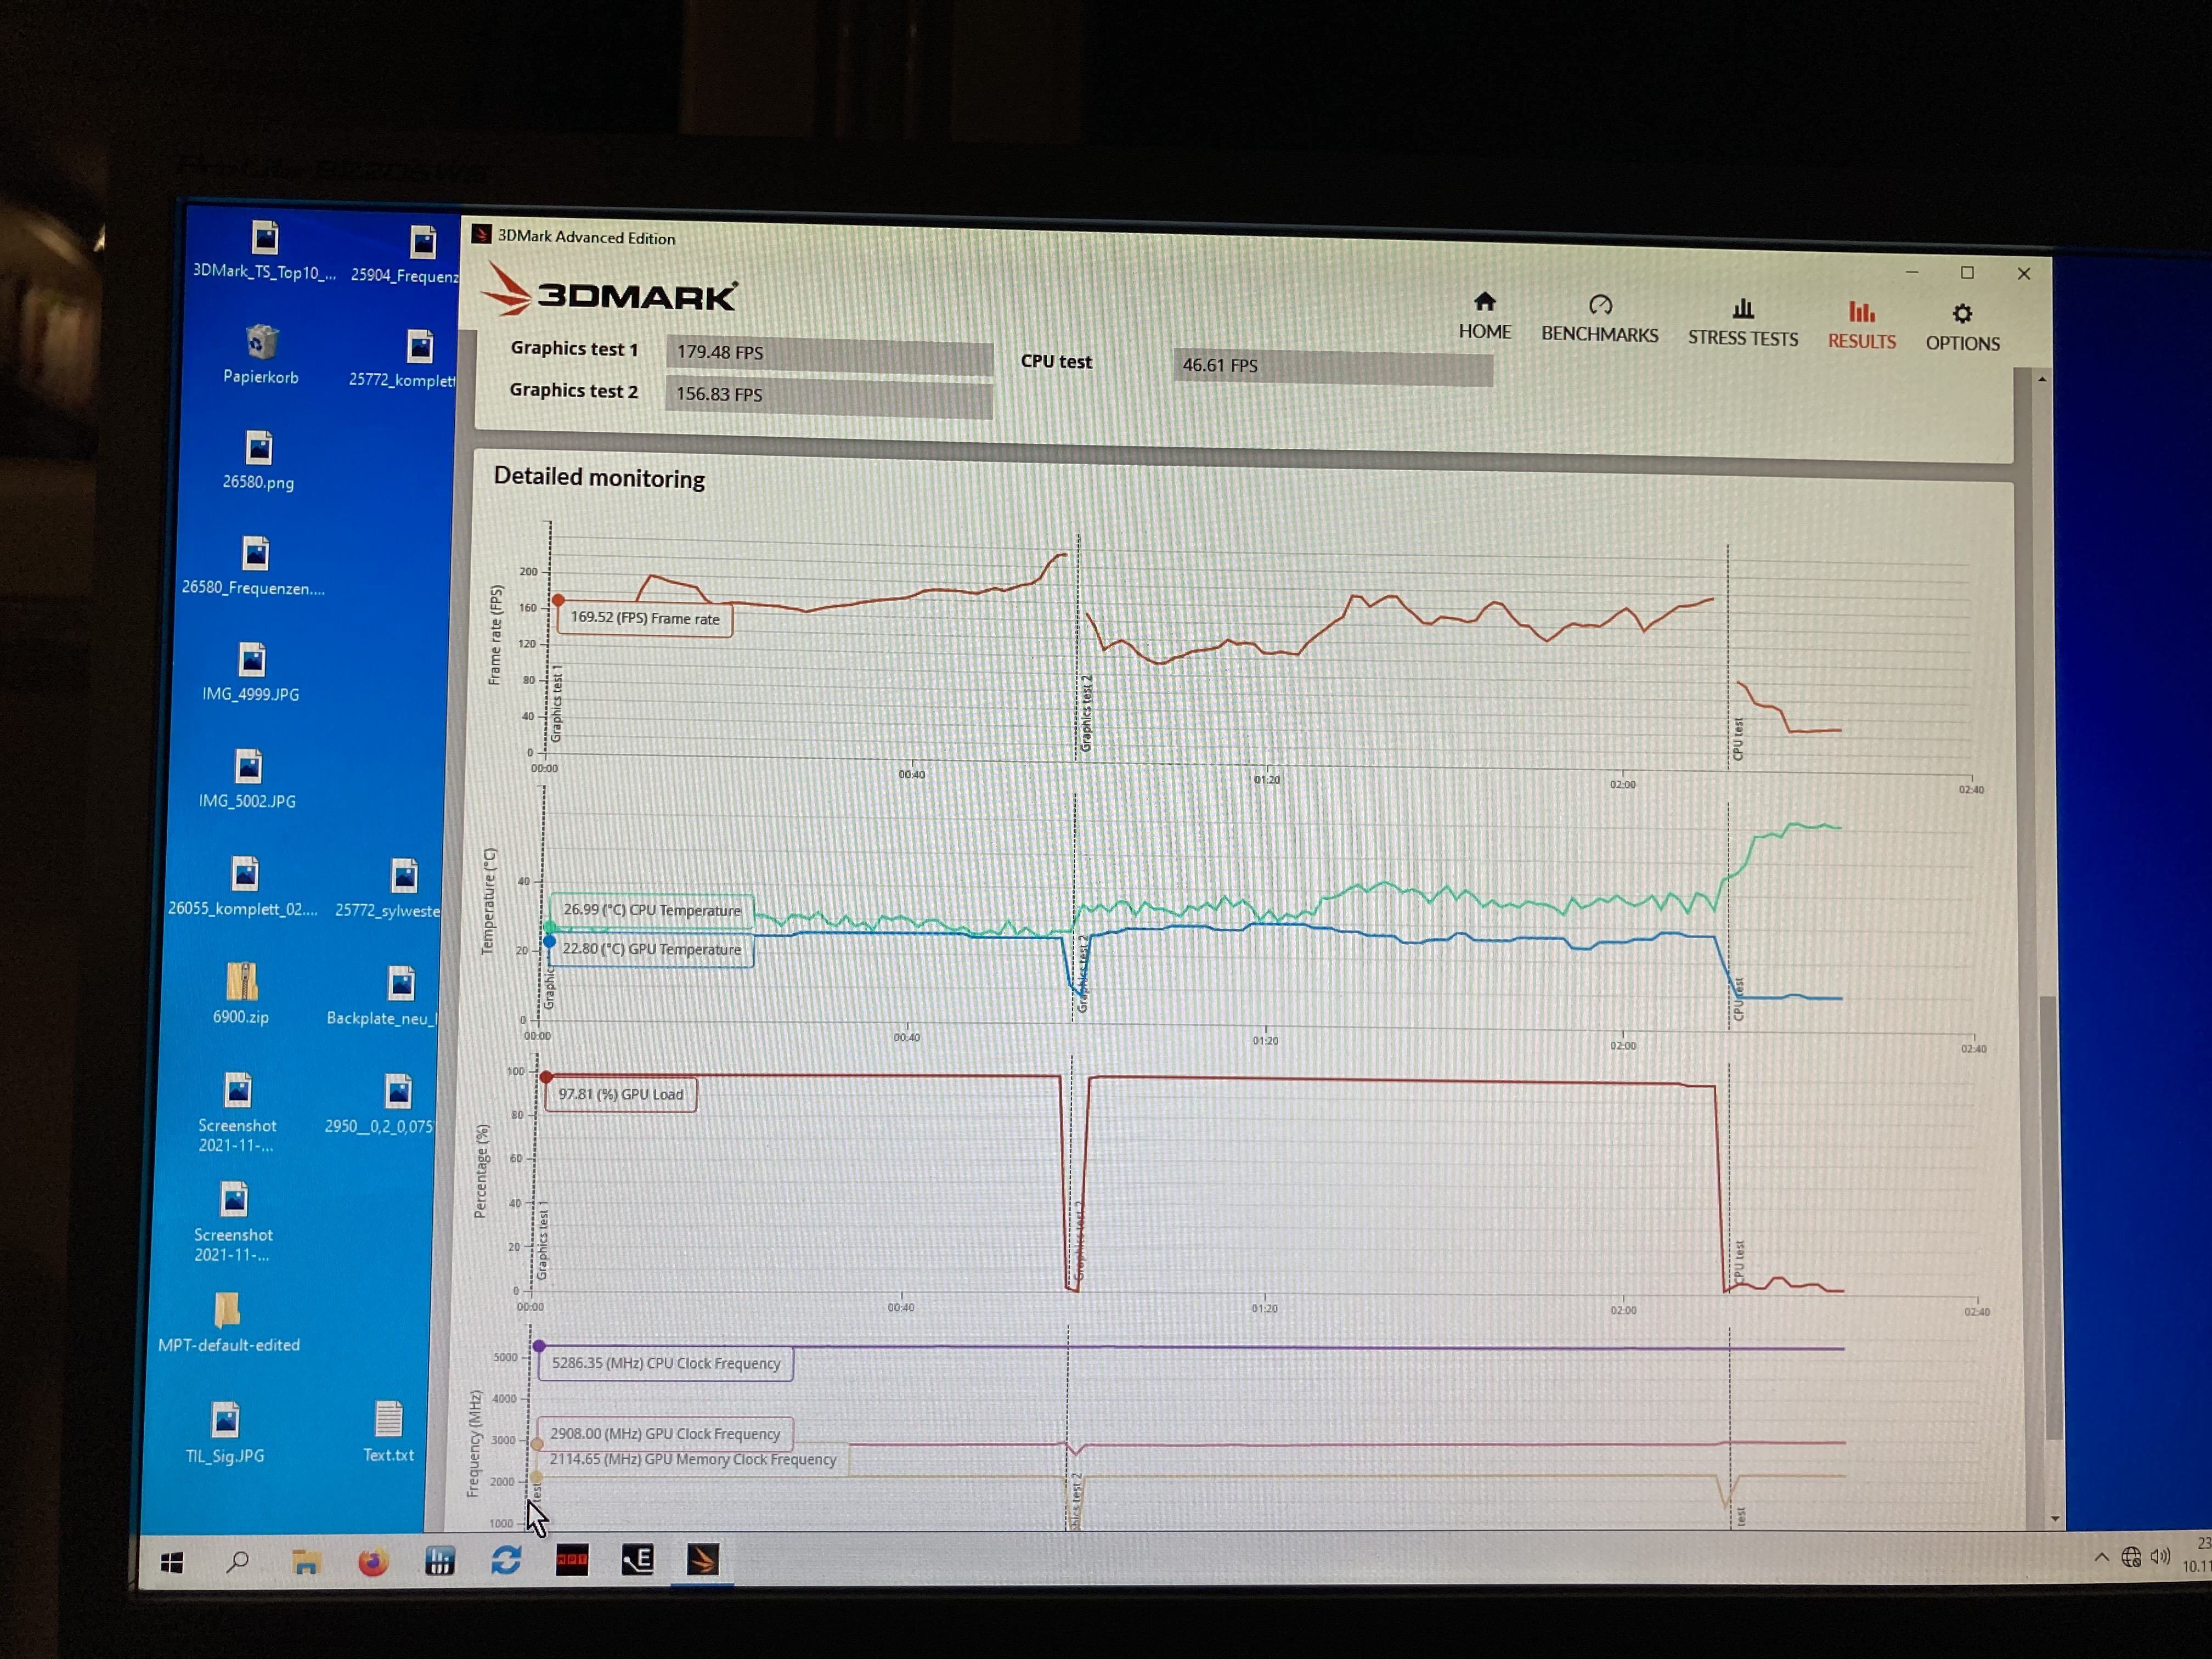2212x1659 pixels.
Task: Select the Text.txt desktop file
Action: [x=389, y=1432]
